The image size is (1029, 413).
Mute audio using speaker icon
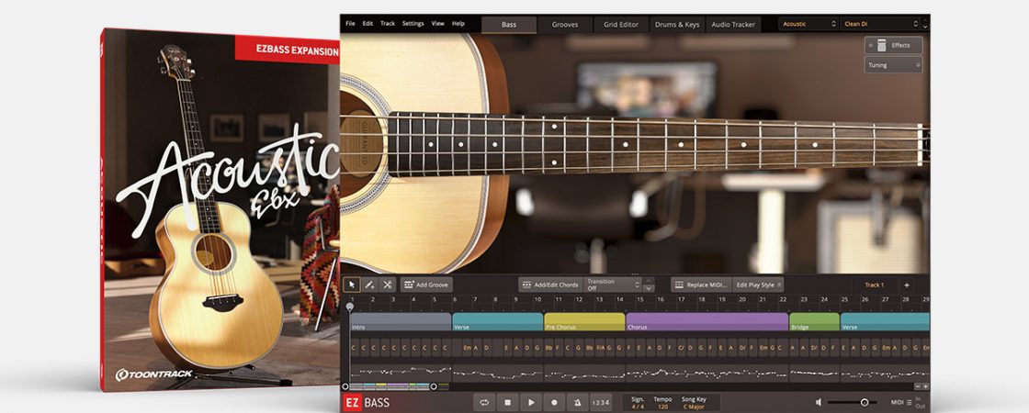tap(819, 403)
